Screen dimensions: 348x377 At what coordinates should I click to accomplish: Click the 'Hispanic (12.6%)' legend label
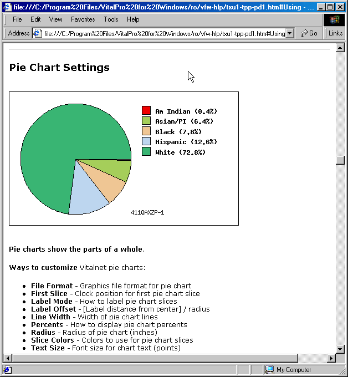(186, 142)
